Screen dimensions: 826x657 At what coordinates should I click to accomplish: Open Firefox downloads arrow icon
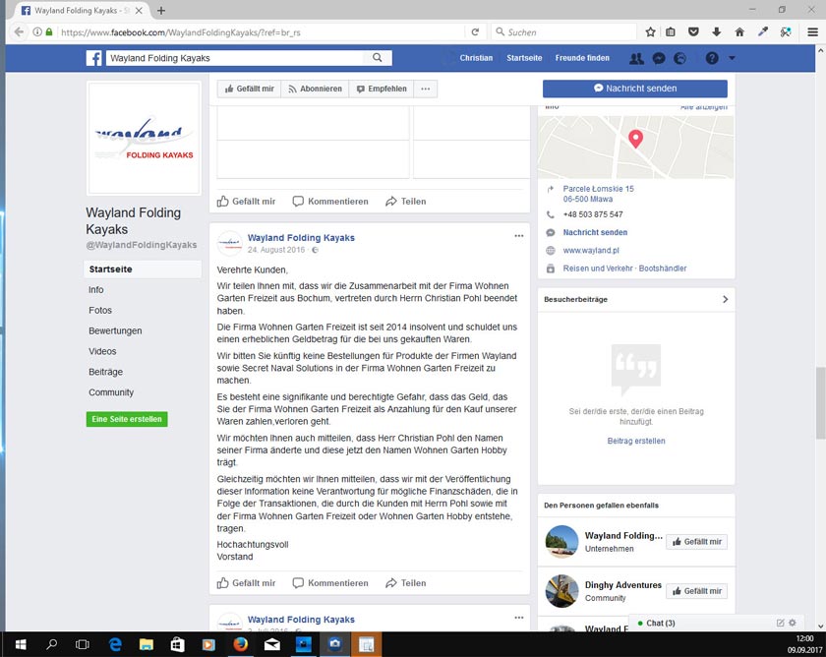[717, 32]
